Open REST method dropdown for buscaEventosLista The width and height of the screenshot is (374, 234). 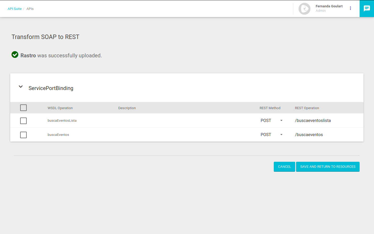[271, 121]
